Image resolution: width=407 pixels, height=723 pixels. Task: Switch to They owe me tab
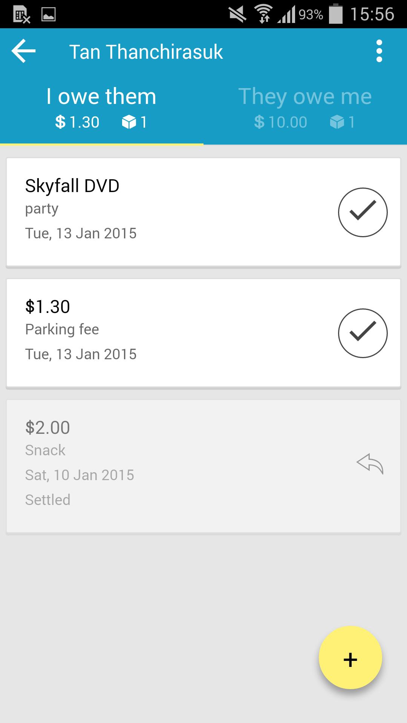305,107
